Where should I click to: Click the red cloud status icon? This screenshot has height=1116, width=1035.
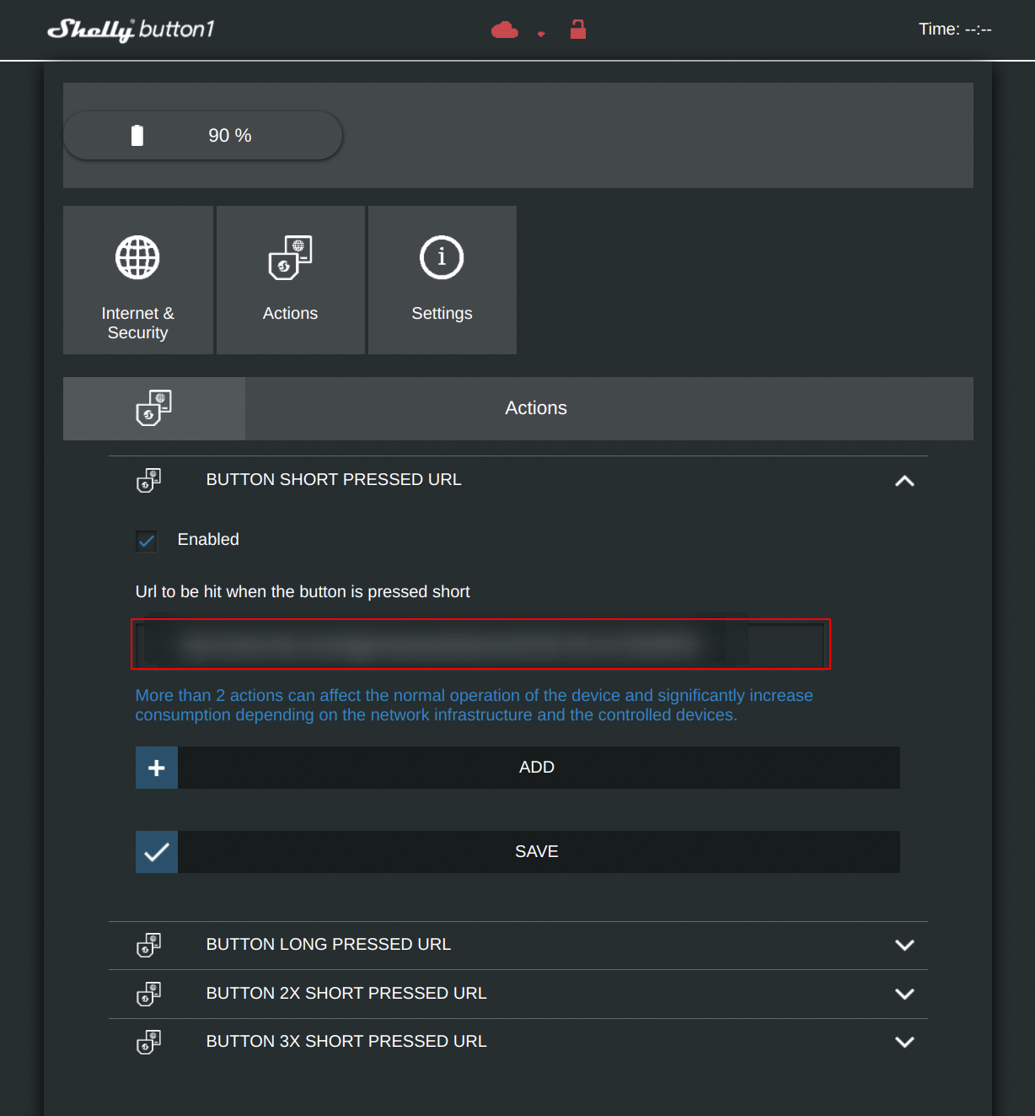504,30
